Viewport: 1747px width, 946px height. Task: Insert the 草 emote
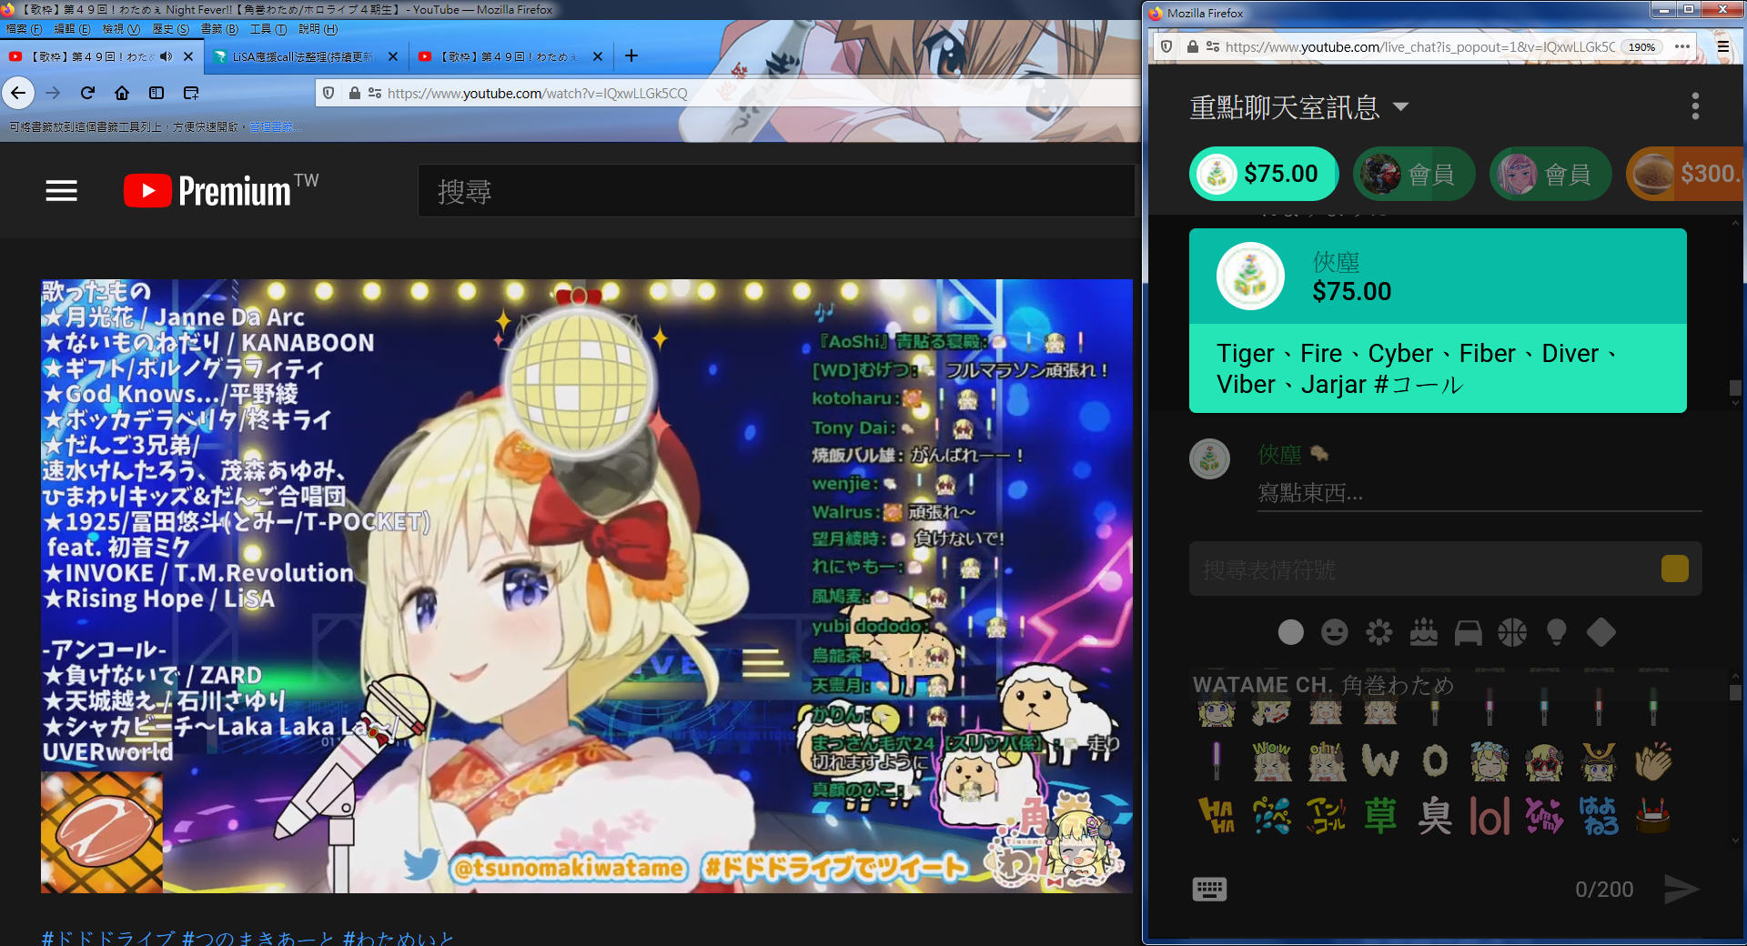(x=1380, y=816)
